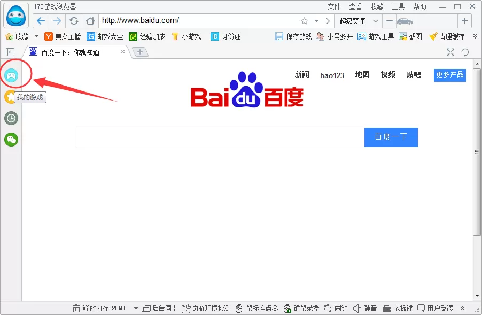This screenshot has height=315, width=482.
Task: Click 小号多开 multi-account tool
Action: tap(335, 36)
